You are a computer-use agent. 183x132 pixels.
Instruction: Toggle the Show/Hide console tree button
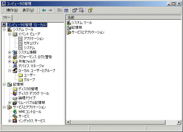66,10
